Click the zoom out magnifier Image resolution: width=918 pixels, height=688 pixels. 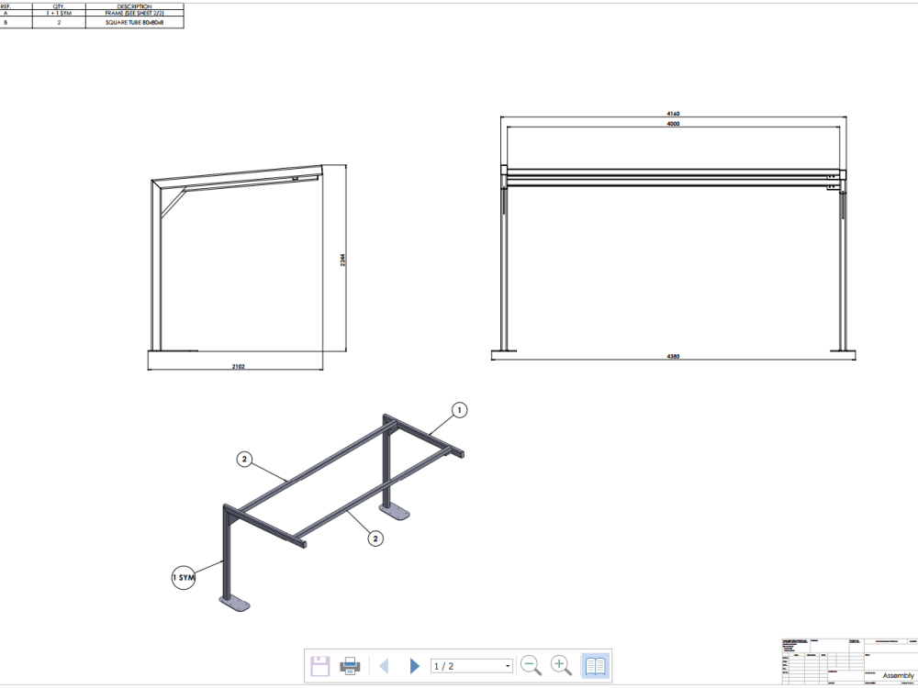click(x=530, y=665)
